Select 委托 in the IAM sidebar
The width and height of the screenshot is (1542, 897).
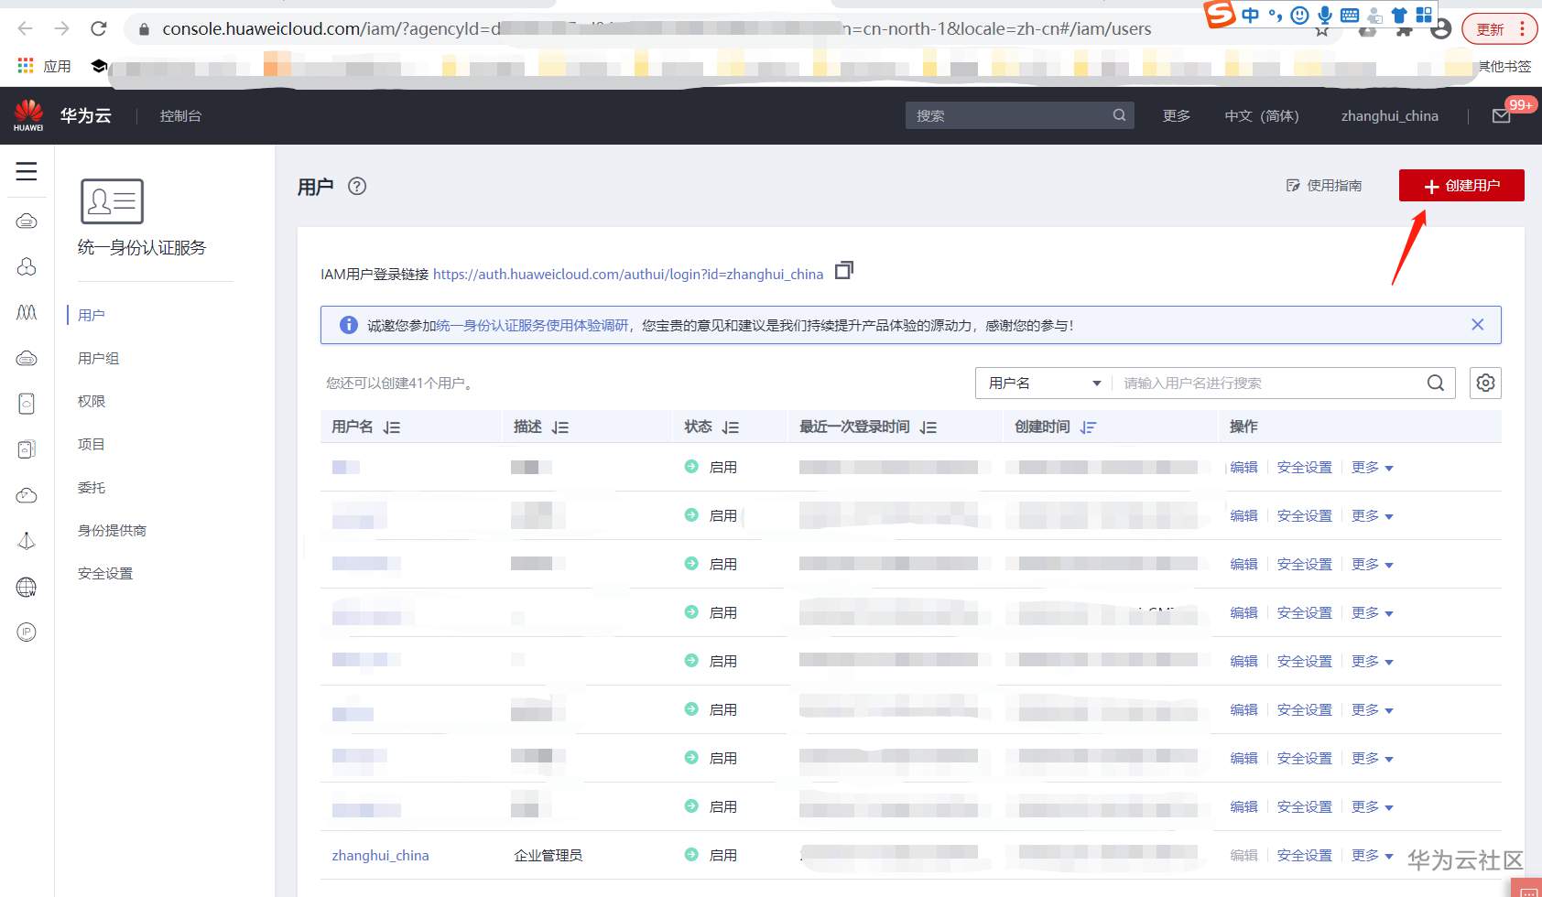(92, 487)
